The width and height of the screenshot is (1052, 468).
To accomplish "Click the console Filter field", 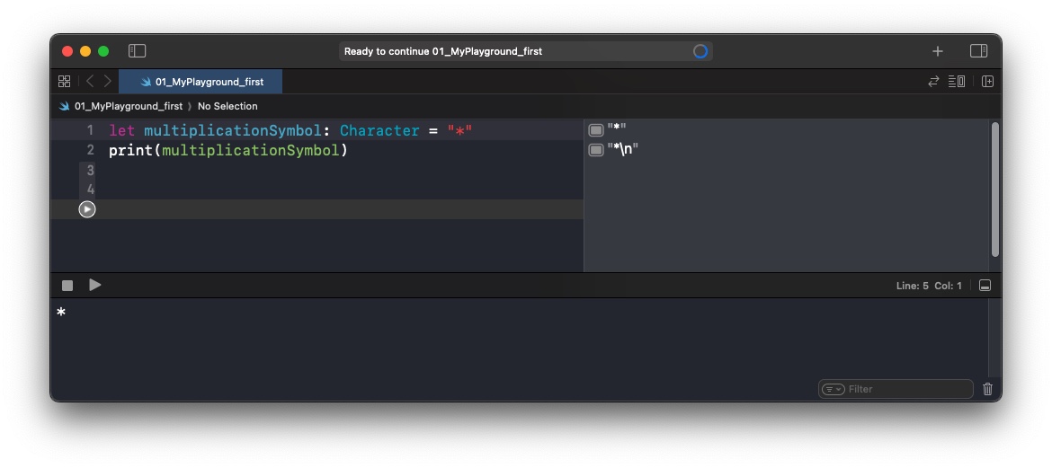I will coord(896,389).
